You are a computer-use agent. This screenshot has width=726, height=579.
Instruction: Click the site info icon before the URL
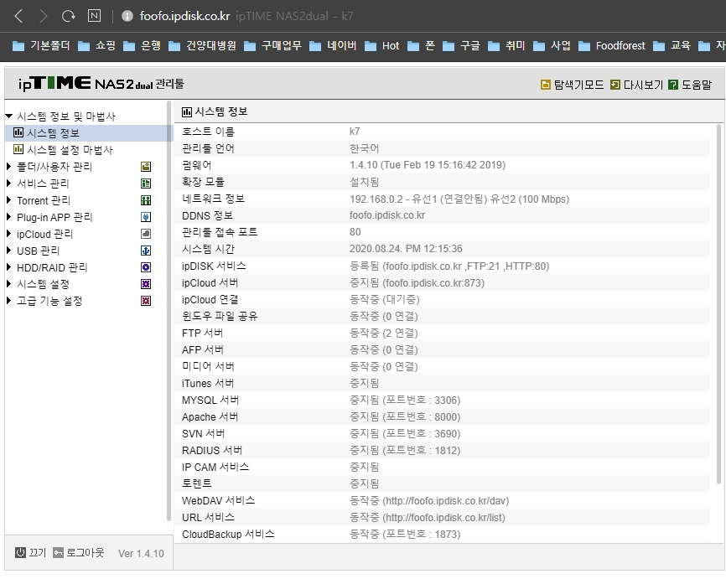(127, 16)
